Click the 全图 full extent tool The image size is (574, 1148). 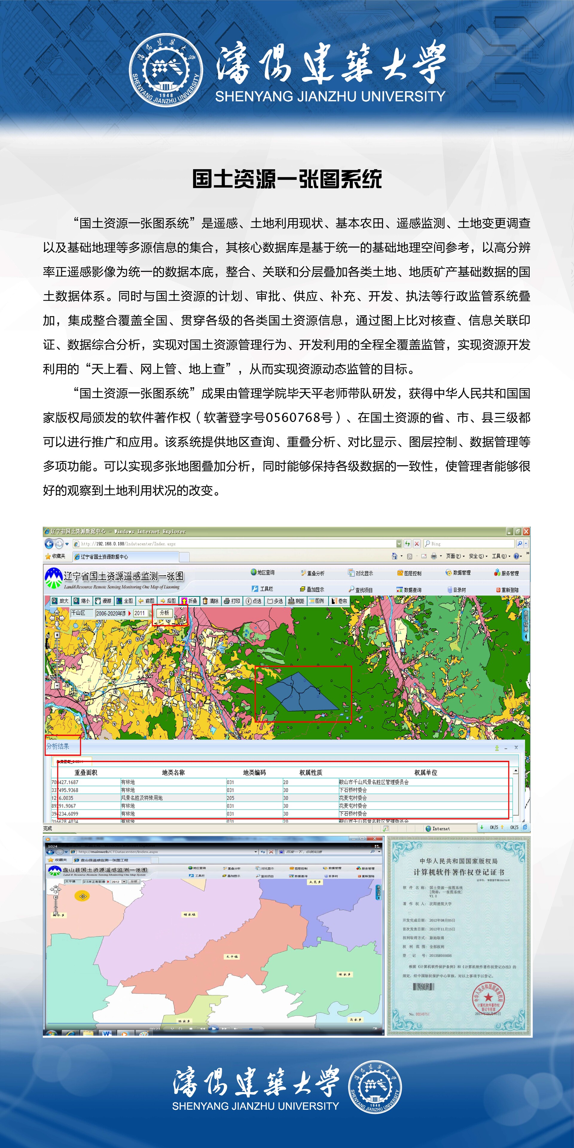point(125,601)
